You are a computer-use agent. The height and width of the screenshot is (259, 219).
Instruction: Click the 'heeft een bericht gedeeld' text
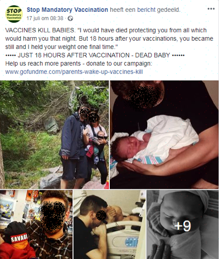pyautogui.click(x=145, y=10)
